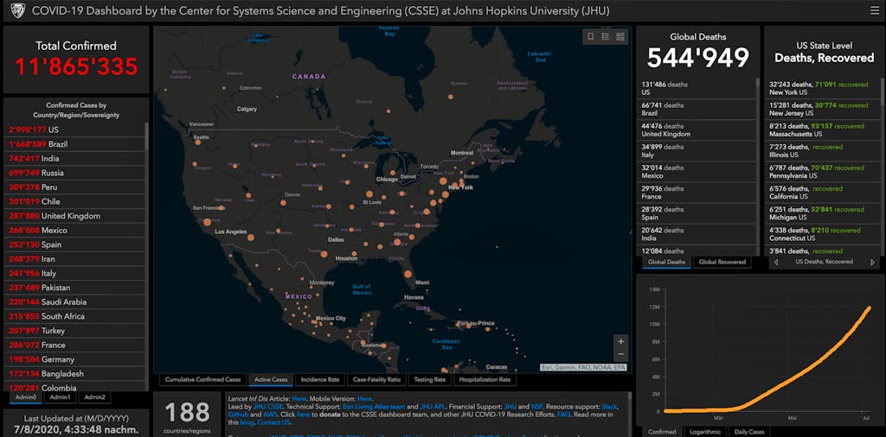Show the Confirmed chart tab
This screenshot has width=886, height=437.
point(662,431)
